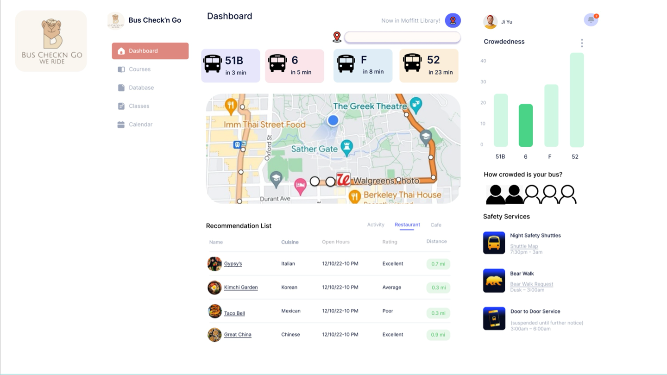Open the Shuttle Map link

pyautogui.click(x=524, y=246)
